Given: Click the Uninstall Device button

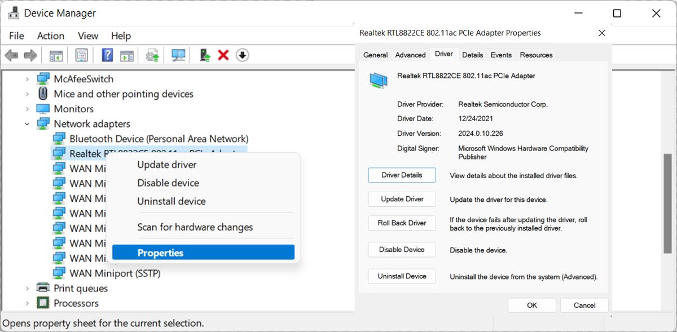Looking at the screenshot, I should (402, 276).
